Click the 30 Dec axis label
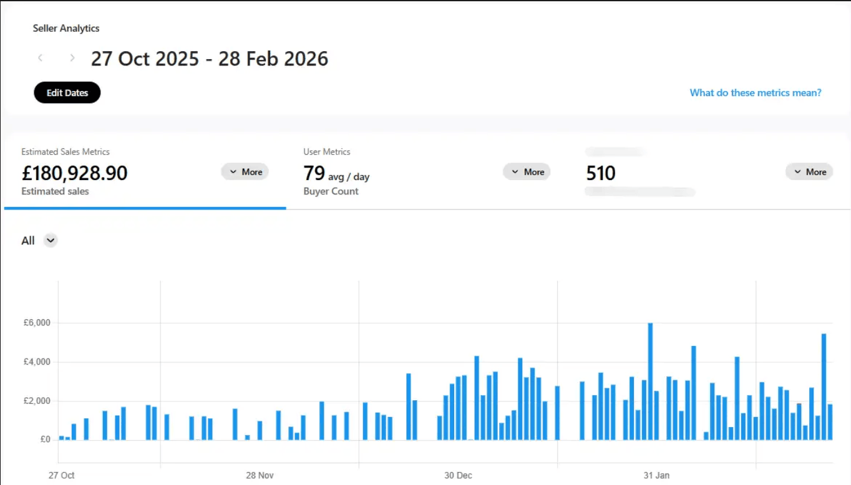This screenshot has width=851, height=485. coord(459,475)
